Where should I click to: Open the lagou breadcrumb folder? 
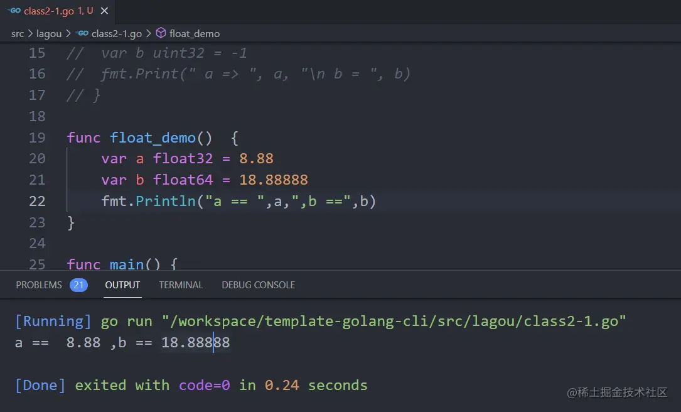click(x=49, y=33)
